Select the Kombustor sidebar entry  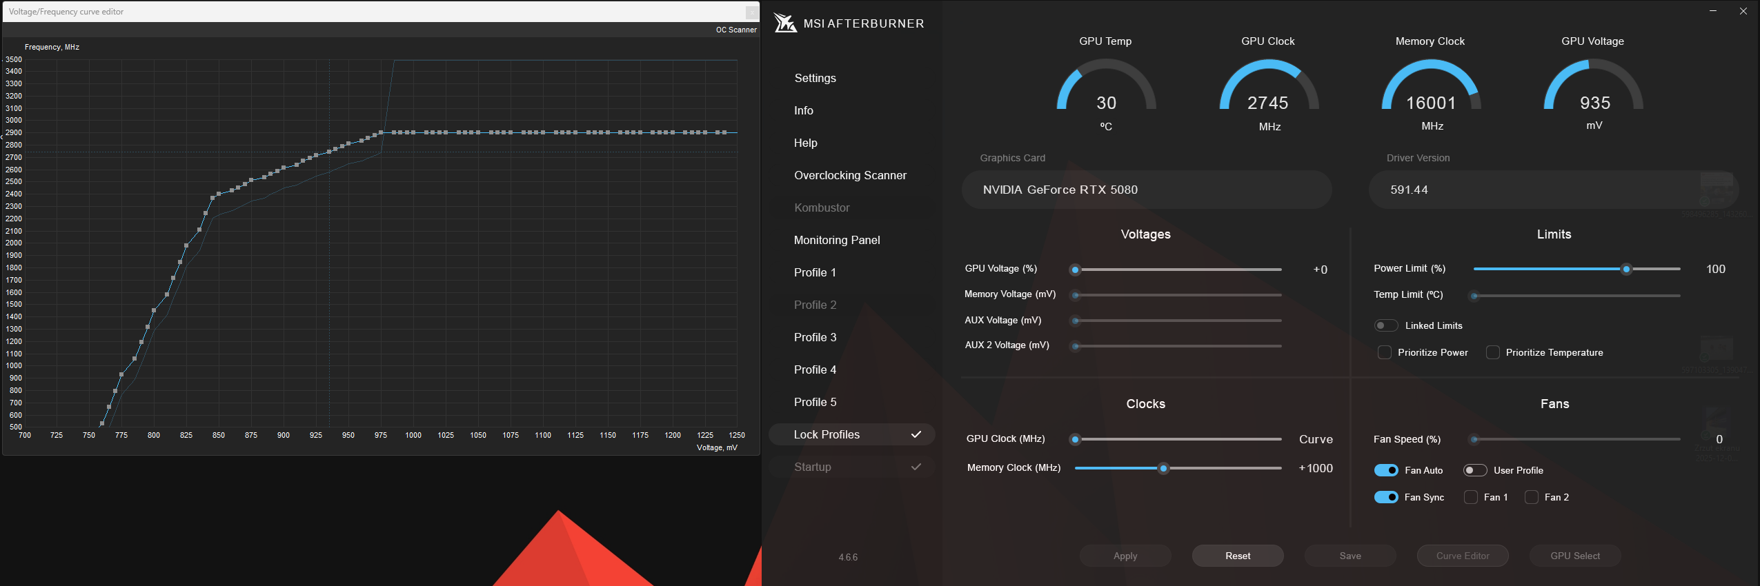pos(822,208)
